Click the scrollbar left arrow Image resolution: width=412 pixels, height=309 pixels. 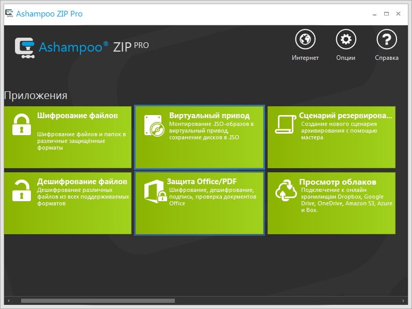pyautogui.click(x=9, y=301)
